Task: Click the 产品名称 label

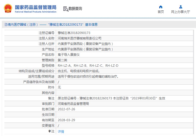Action: coord(48,55)
